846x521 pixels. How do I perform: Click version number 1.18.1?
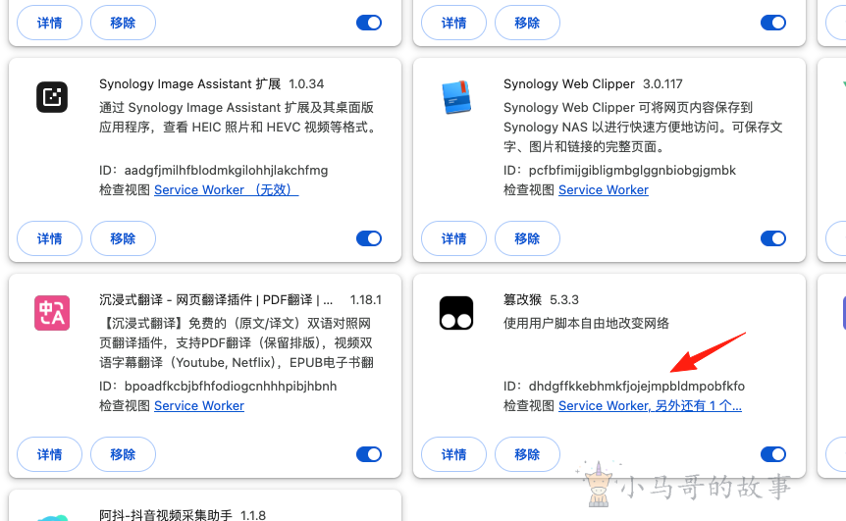366,300
